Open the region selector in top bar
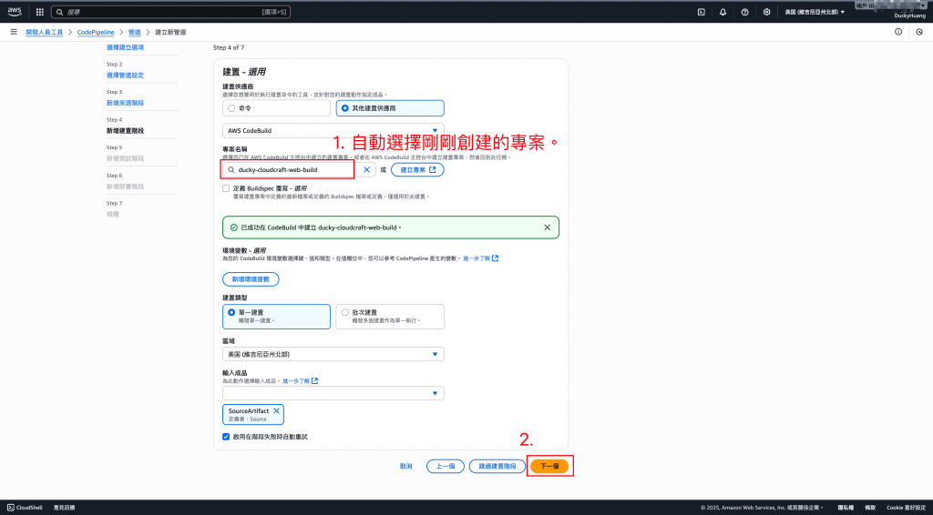 pyautogui.click(x=815, y=12)
